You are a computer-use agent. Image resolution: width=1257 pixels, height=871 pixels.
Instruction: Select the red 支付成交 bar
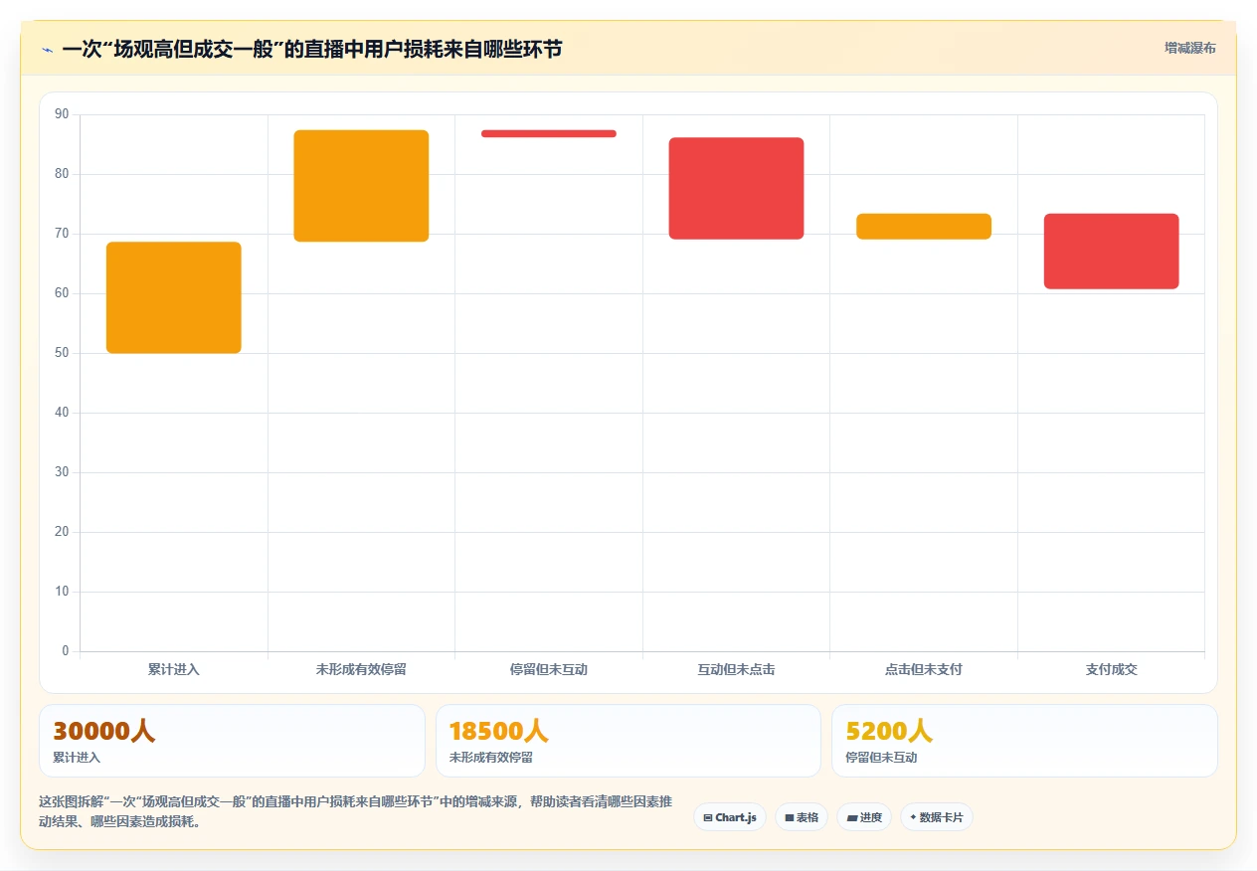[x=1111, y=252]
